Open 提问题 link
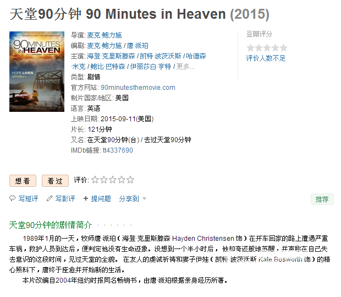 tap(101, 199)
